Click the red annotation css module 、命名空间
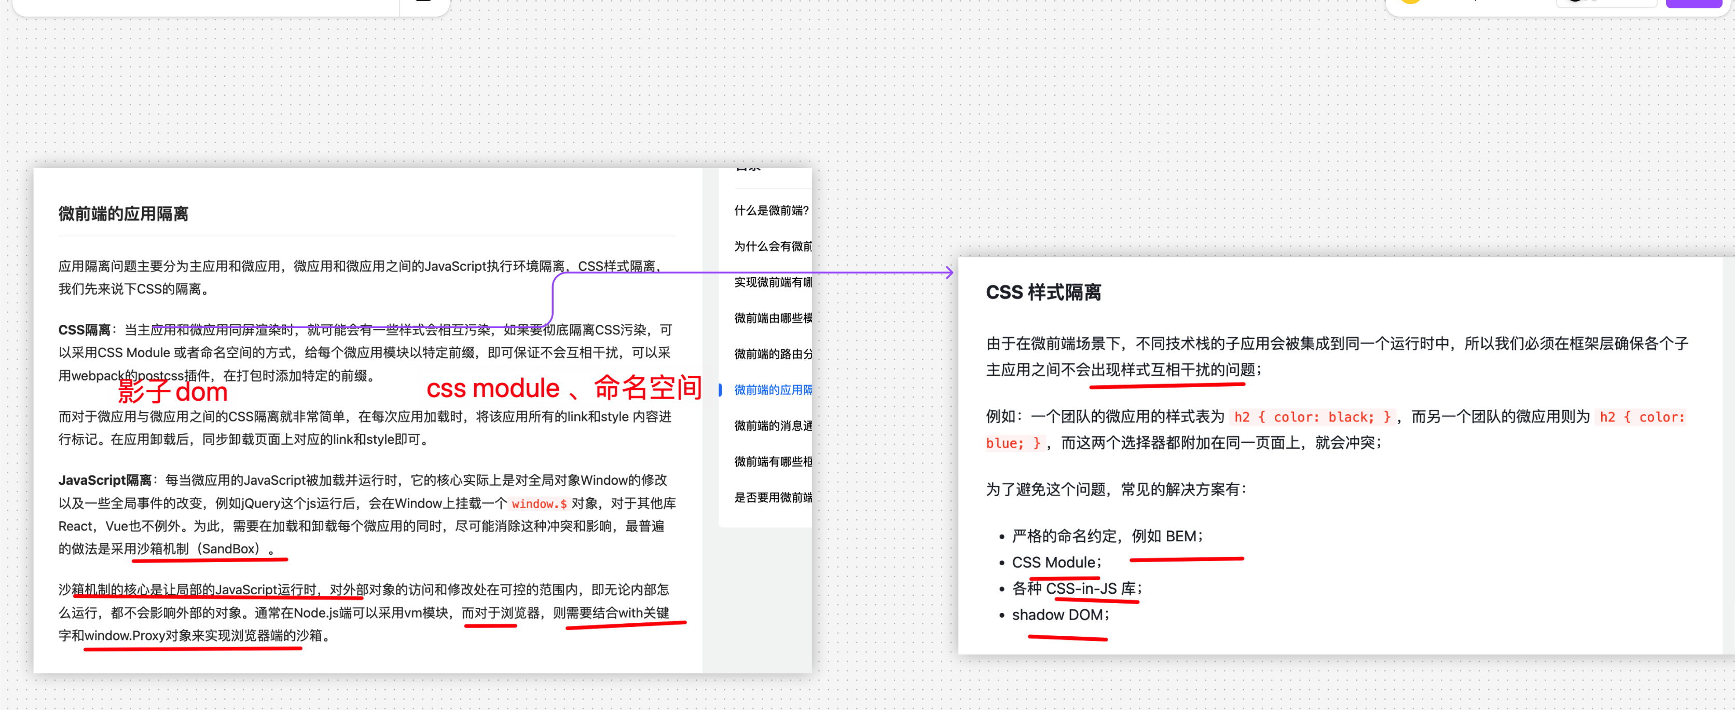The width and height of the screenshot is (1735, 710). (564, 387)
